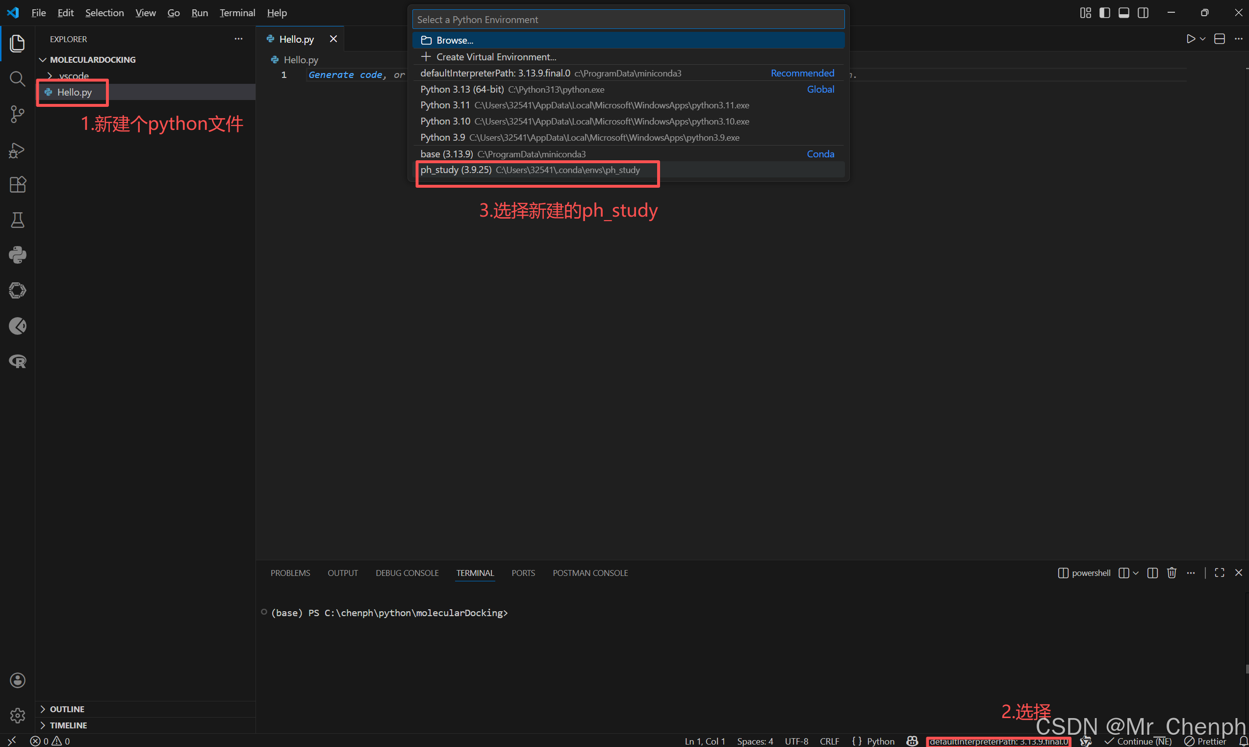The image size is (1249, 747).
Task: Click the Kill Terminal trash icon
Action: coord(1172,573)
